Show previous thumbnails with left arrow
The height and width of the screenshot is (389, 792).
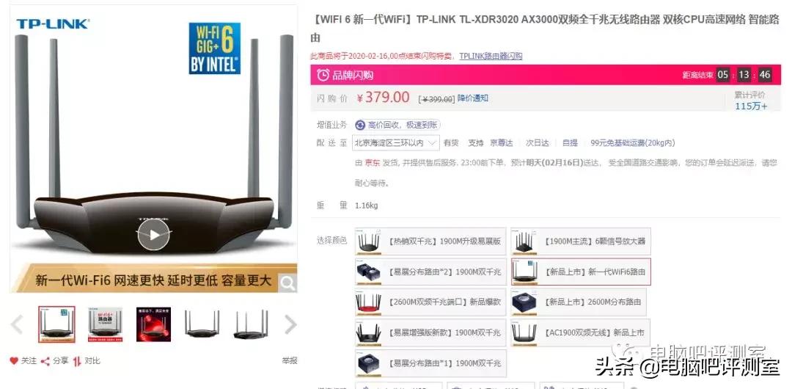coord(17,324)
